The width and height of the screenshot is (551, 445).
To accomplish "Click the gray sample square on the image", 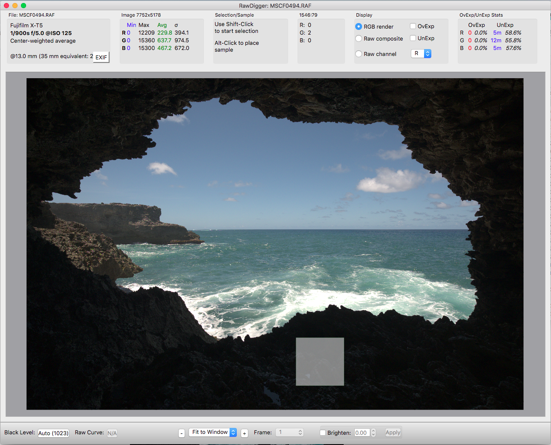I will tap(320, 361).
